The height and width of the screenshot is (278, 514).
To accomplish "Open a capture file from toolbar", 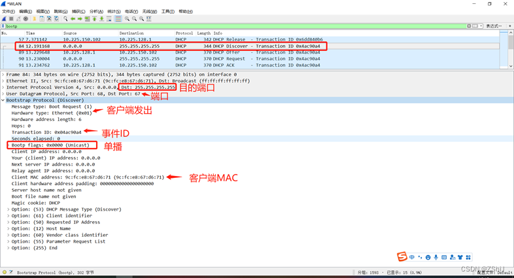I will tap(35, 19).
